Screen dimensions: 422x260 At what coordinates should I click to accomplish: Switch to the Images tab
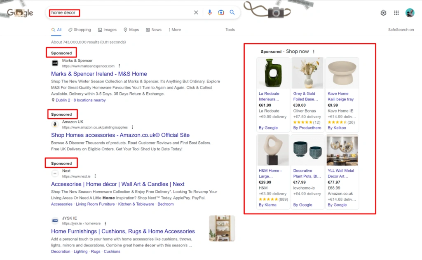(x=107, y=30)
